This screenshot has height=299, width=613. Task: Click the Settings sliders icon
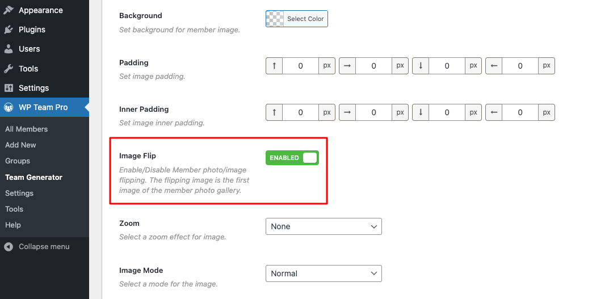click(9, 88)
